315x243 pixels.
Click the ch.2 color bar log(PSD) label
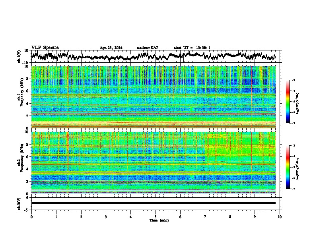pyautogui.click(x=298, y=168)
